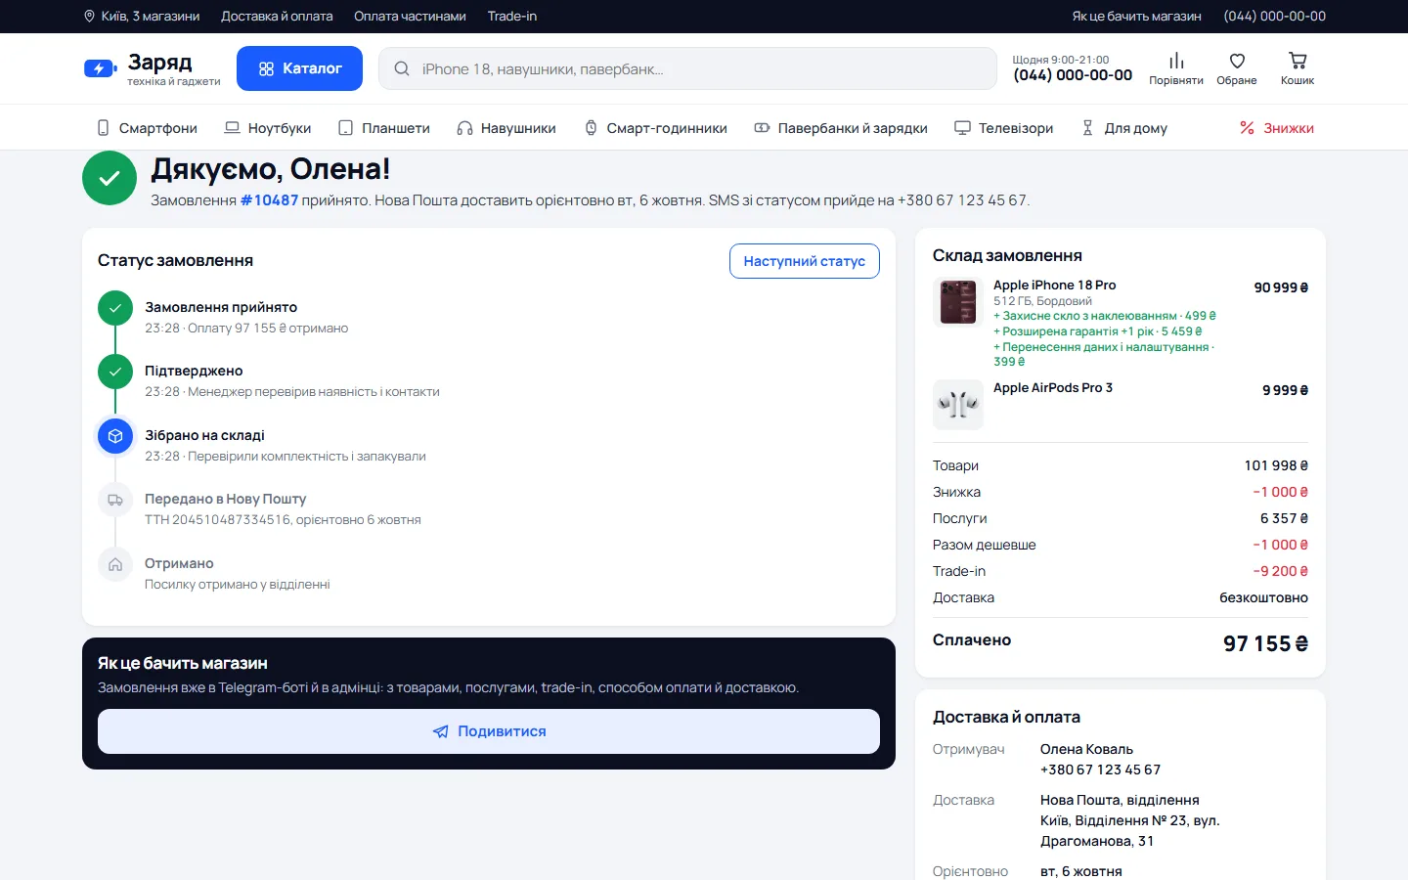Click the Передано в Нову Пошту truck icon
The height and width of the screenshot is (880, 1408).
click(115, 501)
